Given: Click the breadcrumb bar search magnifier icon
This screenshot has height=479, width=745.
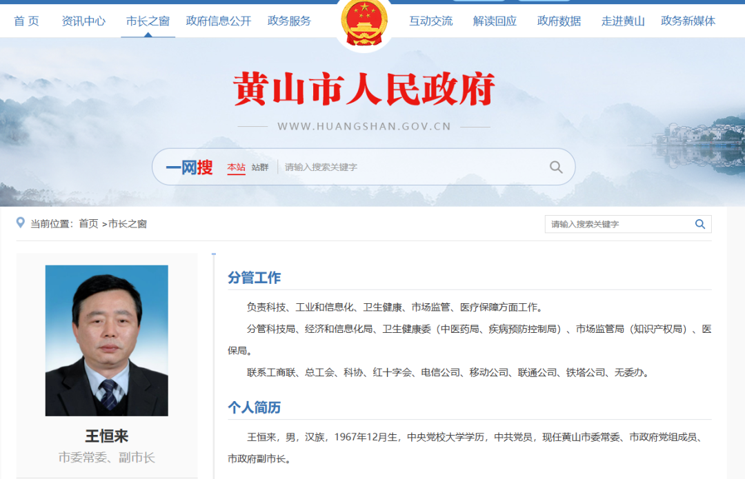Looking at the screenshot, I should click(700, 224).
